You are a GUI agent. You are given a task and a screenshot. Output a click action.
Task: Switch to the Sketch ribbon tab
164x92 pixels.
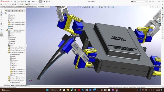tap(13, 7)
